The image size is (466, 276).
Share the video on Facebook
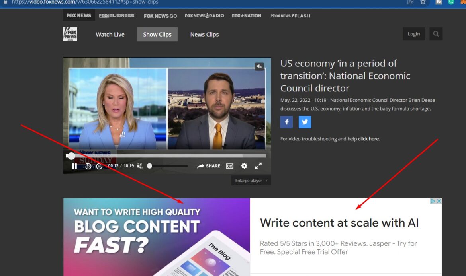[286, 122]
